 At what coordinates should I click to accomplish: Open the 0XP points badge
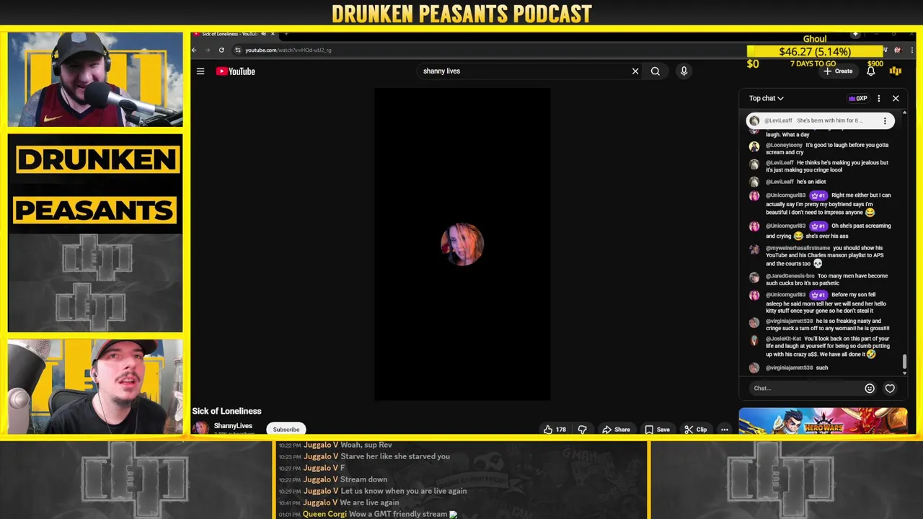[x=858, y=98]
